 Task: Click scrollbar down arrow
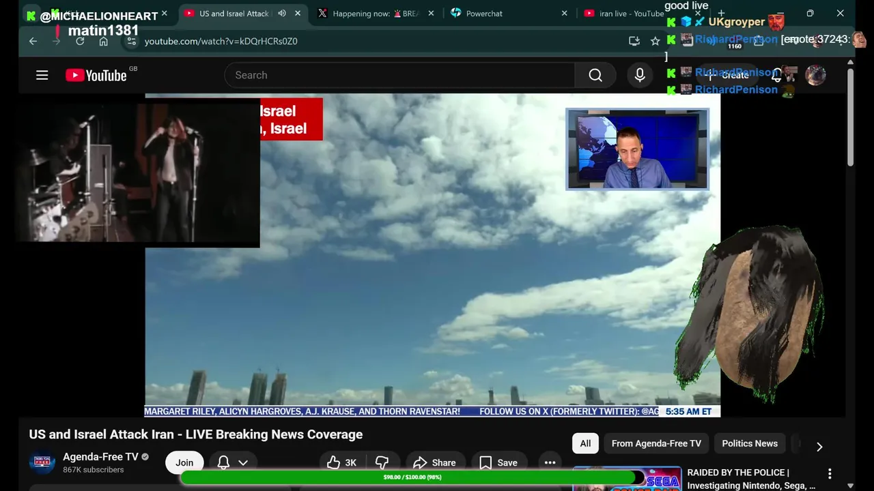[850, 486]
